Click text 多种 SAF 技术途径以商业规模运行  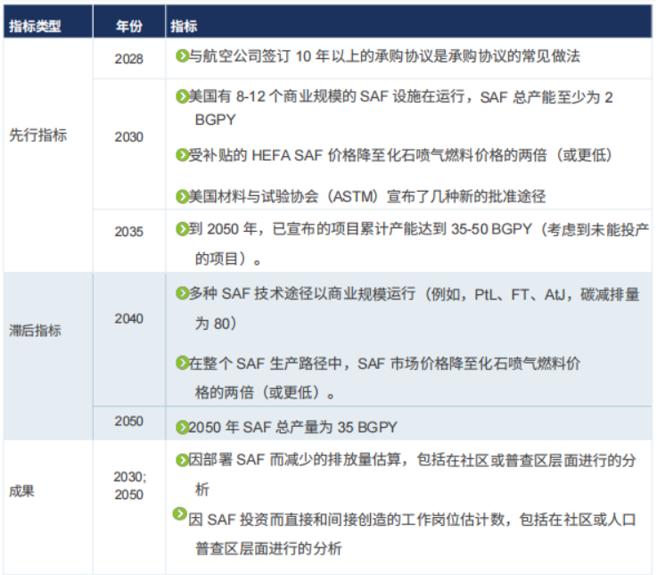click(302, 294)
